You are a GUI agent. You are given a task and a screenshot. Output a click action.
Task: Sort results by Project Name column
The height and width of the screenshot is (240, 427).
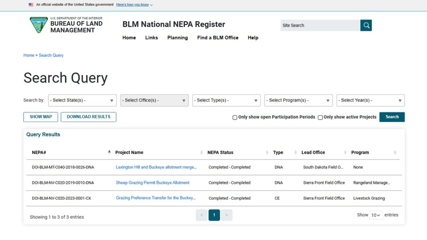(x=129, y=152)
